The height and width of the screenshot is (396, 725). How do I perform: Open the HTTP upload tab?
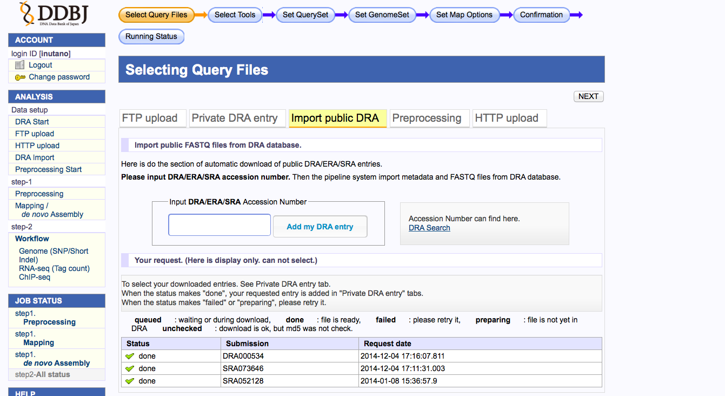point(507,118)
